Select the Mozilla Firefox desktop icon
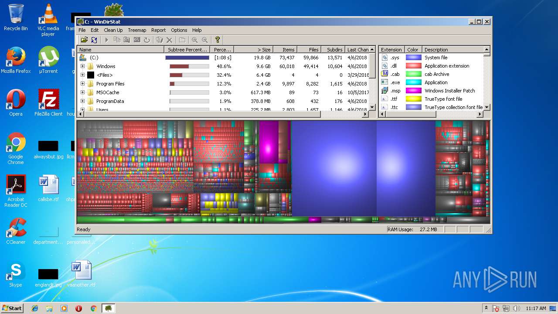This screenshot has height=314, width=558. pos(16,60)
